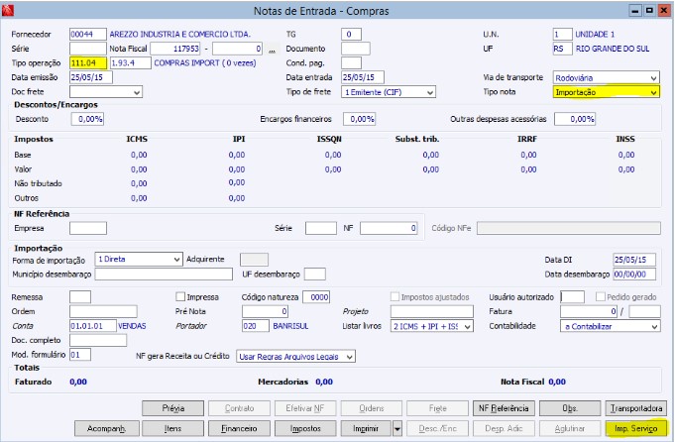Screen dimensions: 675x442
Task: Click the Fornecedor code field
Action: pyautogui.click(x=88, y=34)
